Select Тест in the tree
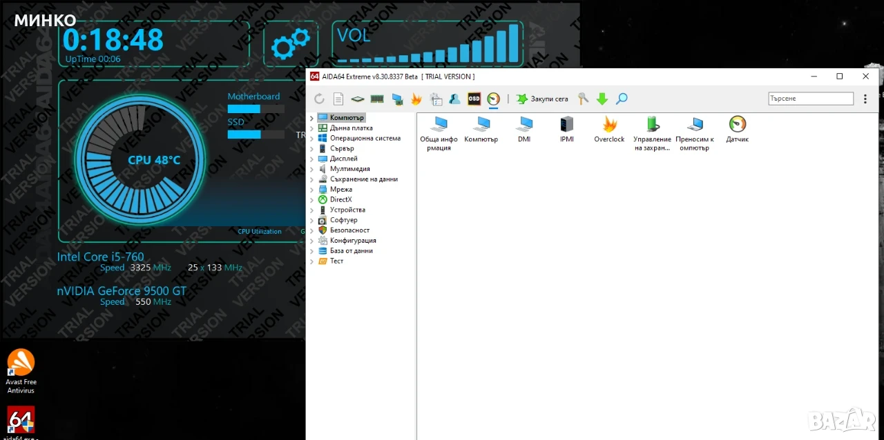884x440 pixels. click(x=336, y=261)
